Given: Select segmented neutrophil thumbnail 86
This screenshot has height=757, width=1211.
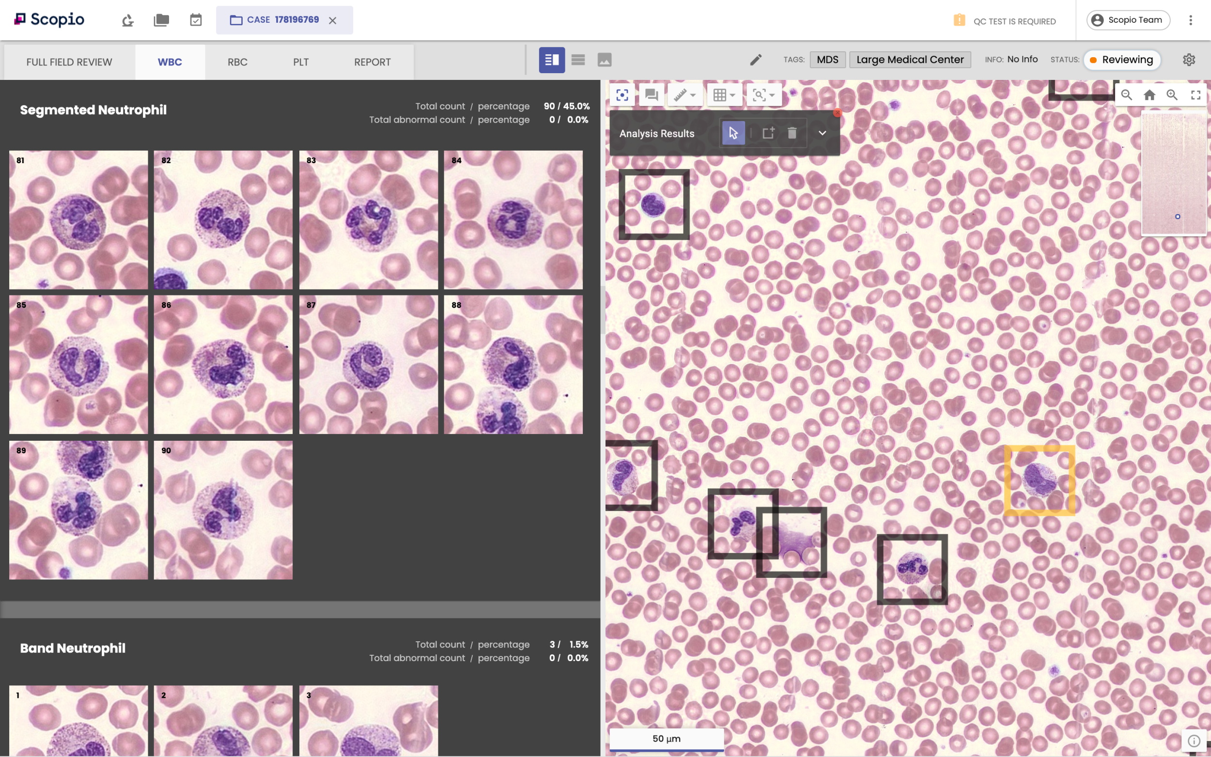Looking at the screenshot, I should (223, 365).
